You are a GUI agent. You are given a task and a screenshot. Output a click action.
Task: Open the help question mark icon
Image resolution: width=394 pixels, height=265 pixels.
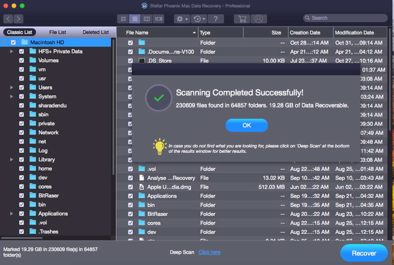(215, 19)
